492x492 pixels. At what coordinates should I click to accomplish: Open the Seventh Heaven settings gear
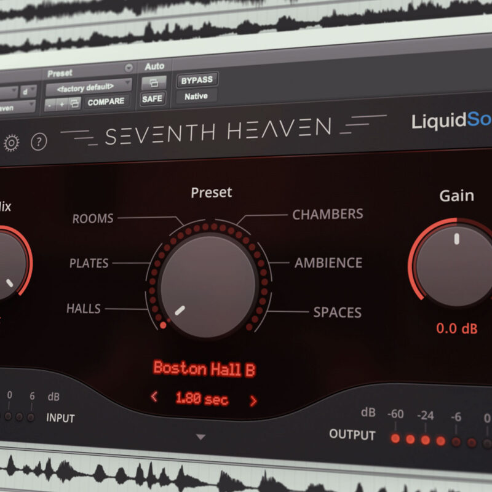11,143
